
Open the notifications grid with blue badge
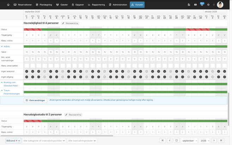pos(202,4)
